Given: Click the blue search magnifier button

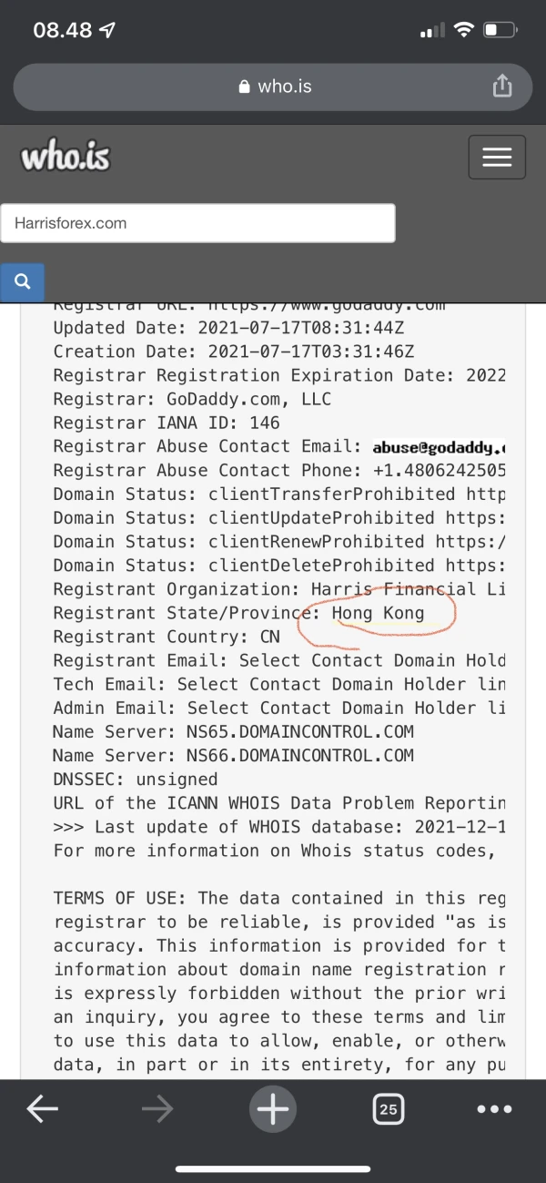Looking at the screenshot, I should point(23,282).
